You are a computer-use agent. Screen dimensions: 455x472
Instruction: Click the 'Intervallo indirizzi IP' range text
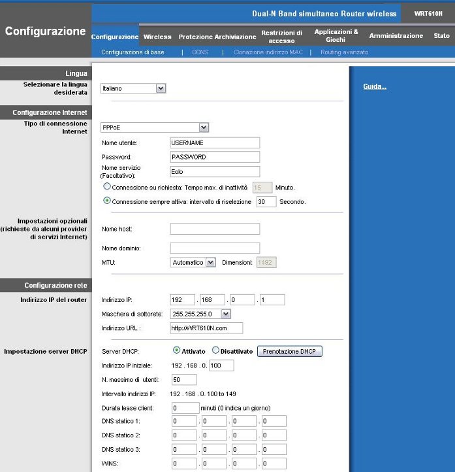pos(203,394)
